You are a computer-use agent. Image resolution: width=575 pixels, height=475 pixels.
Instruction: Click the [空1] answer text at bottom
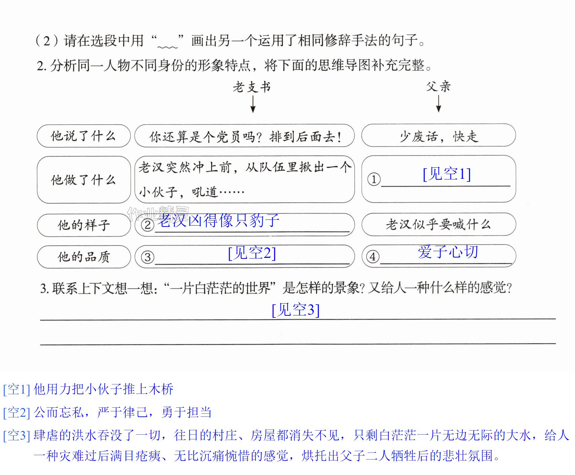[88, 389]
